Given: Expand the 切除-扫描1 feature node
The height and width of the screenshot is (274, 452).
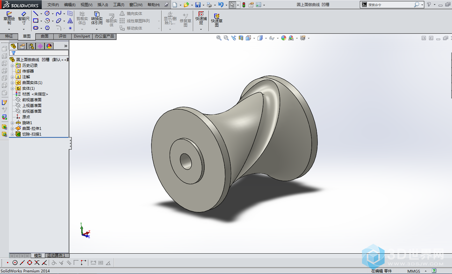Looking at the screenshot, I should tap(12, 134).
